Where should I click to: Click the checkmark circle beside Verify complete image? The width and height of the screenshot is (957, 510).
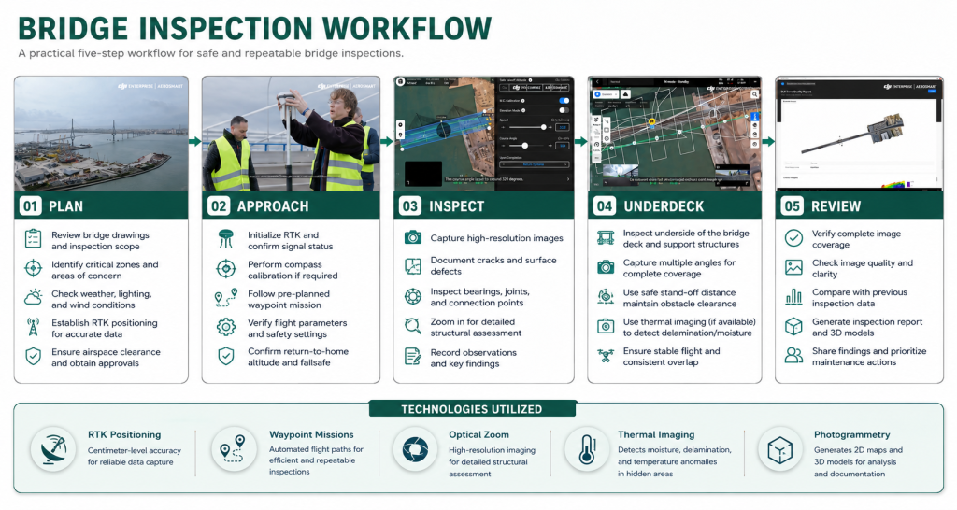click(793, 238)
